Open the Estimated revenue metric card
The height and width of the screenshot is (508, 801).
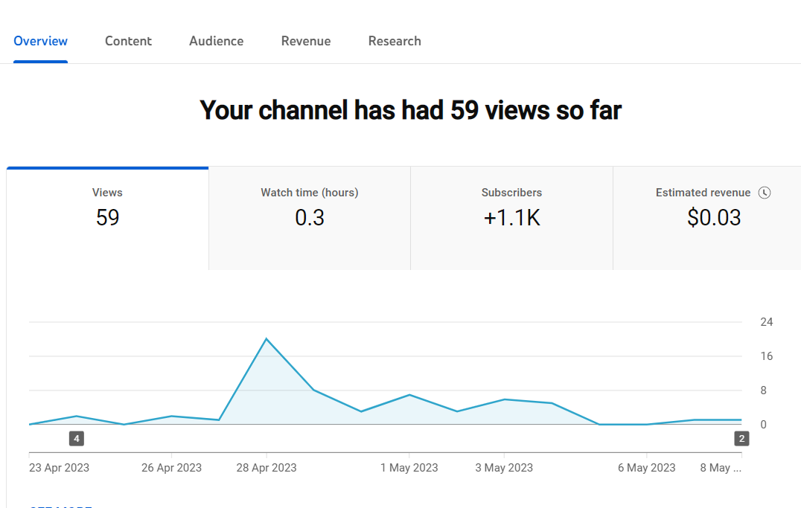coord(707,218)
